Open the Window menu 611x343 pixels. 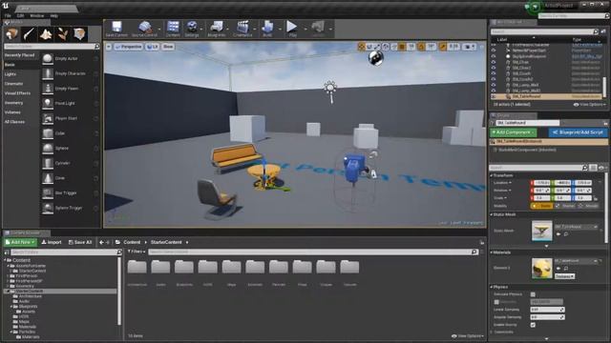click(x=37, y=16)
